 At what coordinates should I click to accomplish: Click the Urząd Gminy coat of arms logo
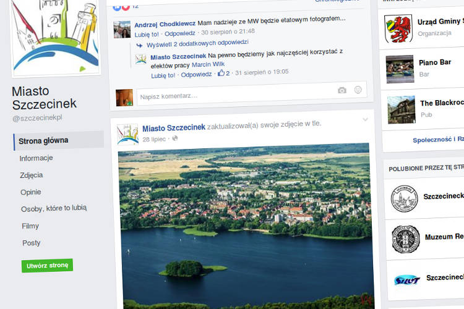pos(398,28)
